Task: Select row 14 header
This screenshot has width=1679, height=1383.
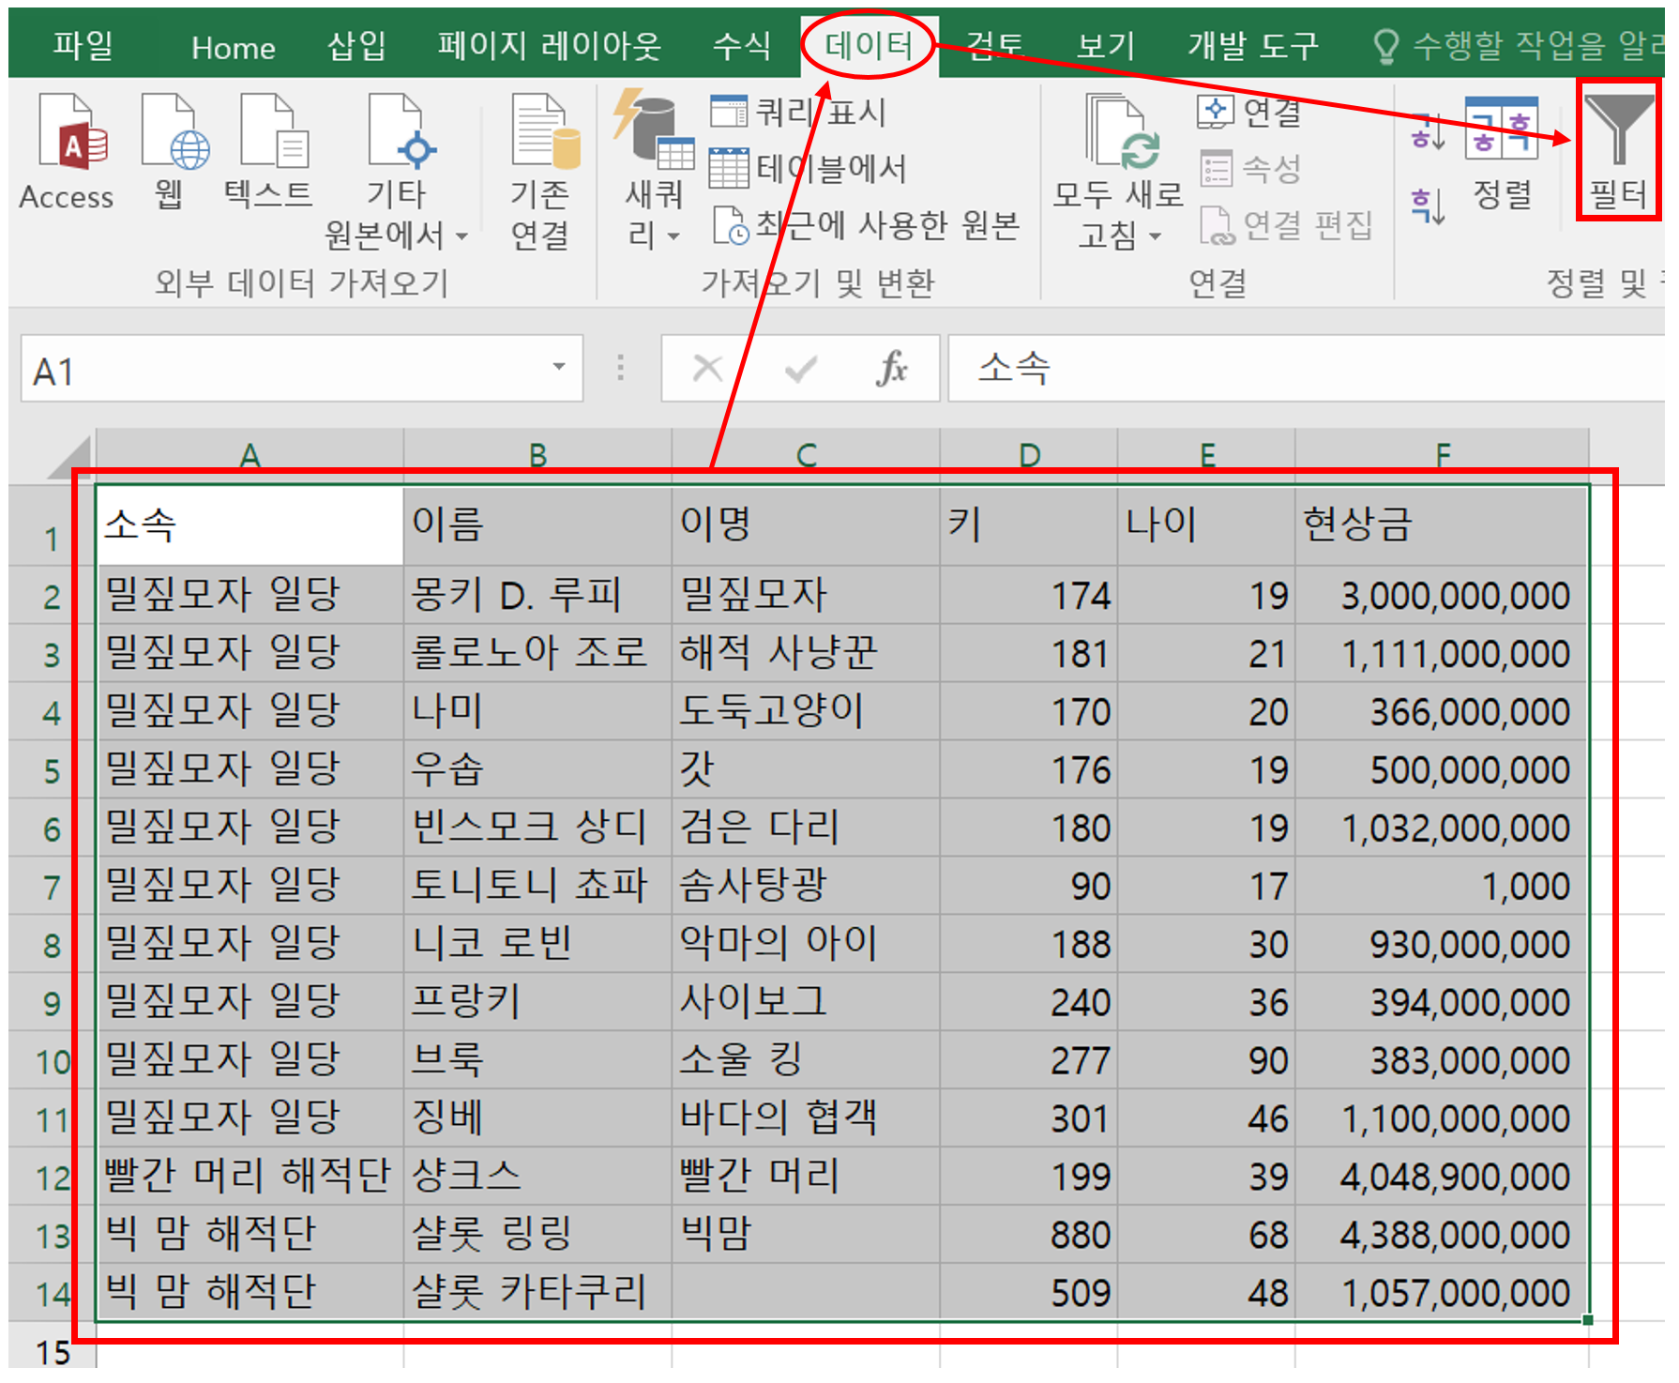Action: tap(52, 1294)
